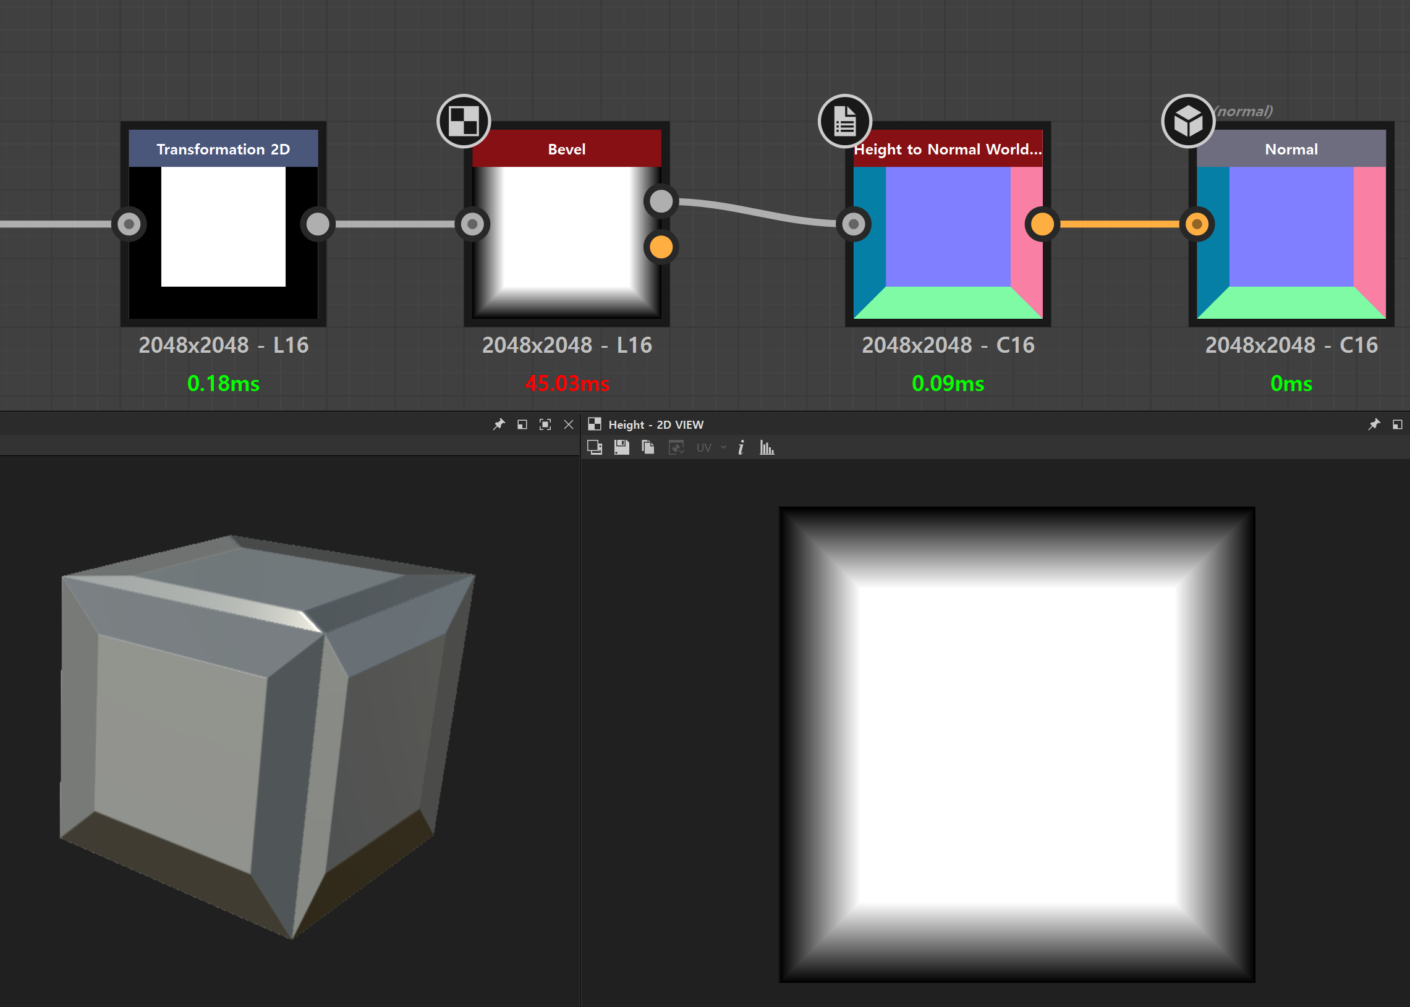The height and width of the screenshot is (1007, 1410).
Task: Toggle the info 'i' icon in 2D view
Action: pos(741,448)
